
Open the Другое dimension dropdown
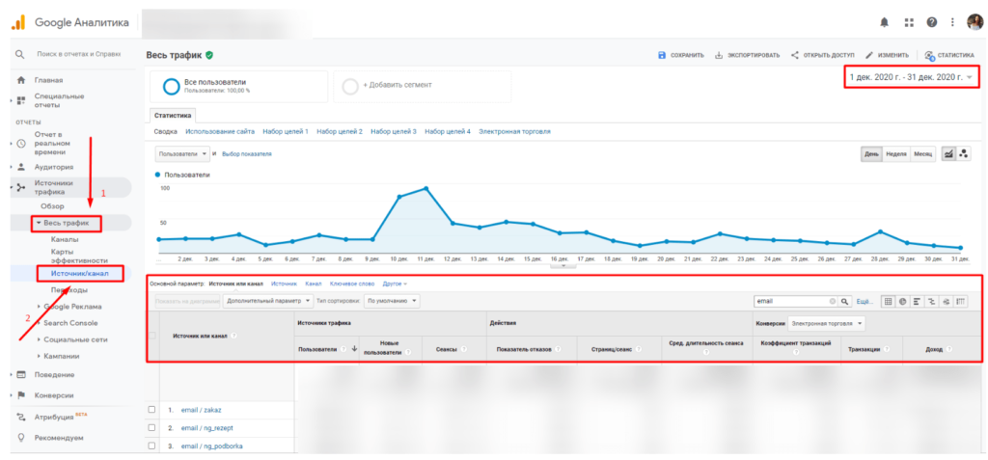(395, 284)
